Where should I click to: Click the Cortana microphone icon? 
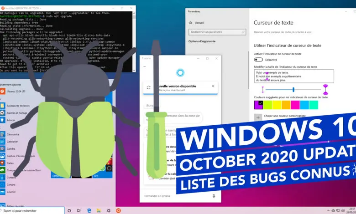point(214,196)
